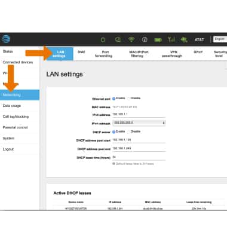The height and width of the screenshot is (239, 227).
Task: Click the DHCP address pool end field
Action: 139,149
